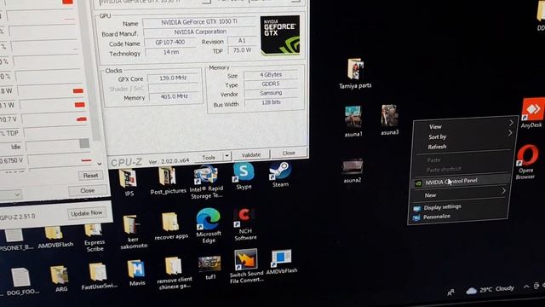Click the GPU Name field in CPU-Z
The height and width of the screenshot is (307, 545).
(x=199, y=21)
